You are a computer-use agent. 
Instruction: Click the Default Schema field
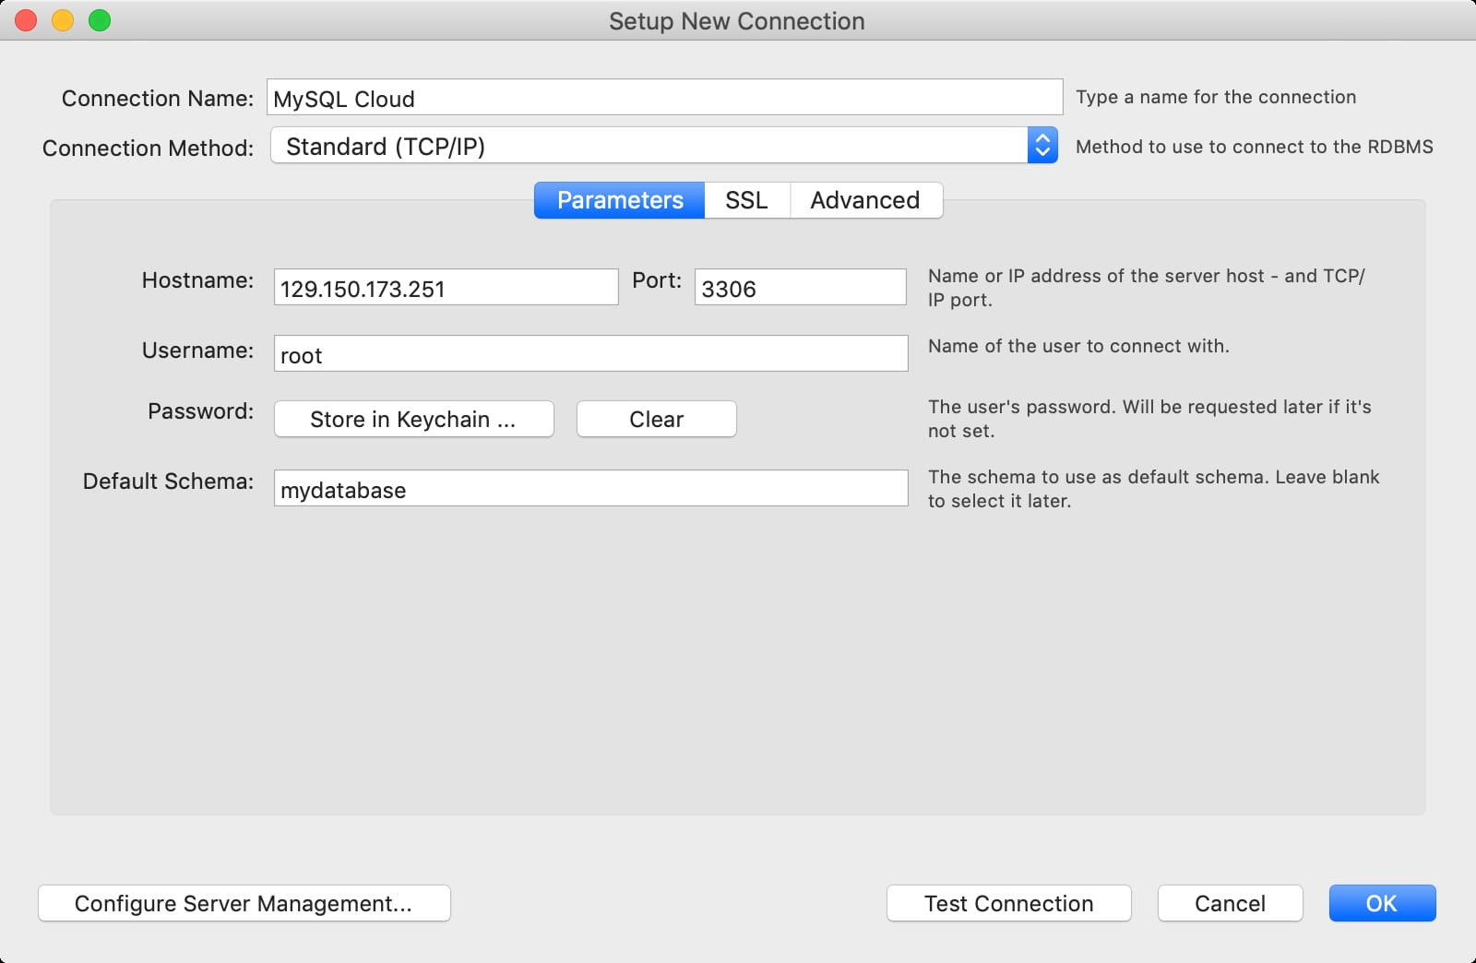click(x=590, y=488)
